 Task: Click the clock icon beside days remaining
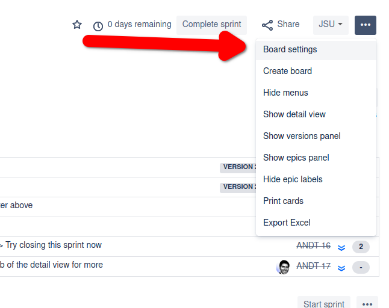(98, 26)
